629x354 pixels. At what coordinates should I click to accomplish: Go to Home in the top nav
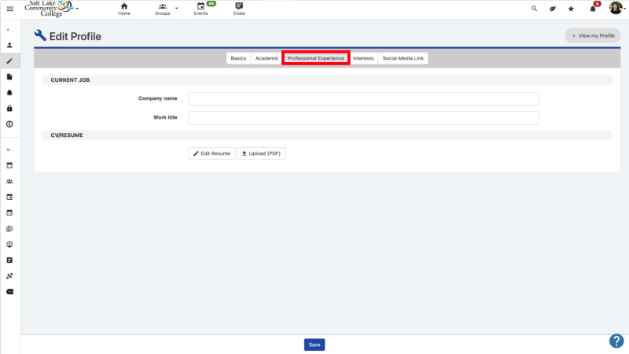[124, 9]
